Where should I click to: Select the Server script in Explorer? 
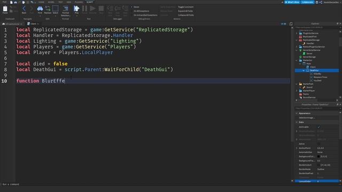coord(309,53)
